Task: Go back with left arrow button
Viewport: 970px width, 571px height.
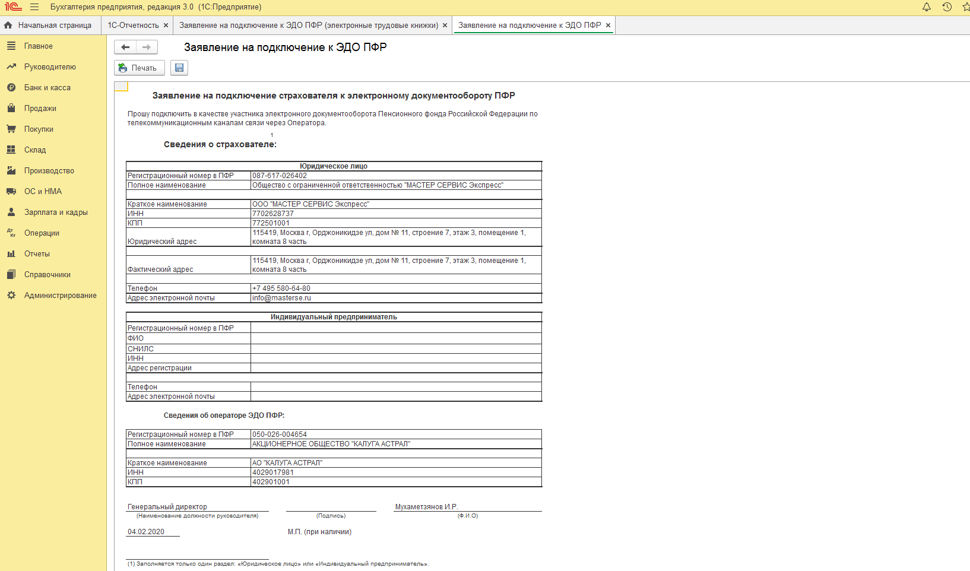Action: pos(125,47)
